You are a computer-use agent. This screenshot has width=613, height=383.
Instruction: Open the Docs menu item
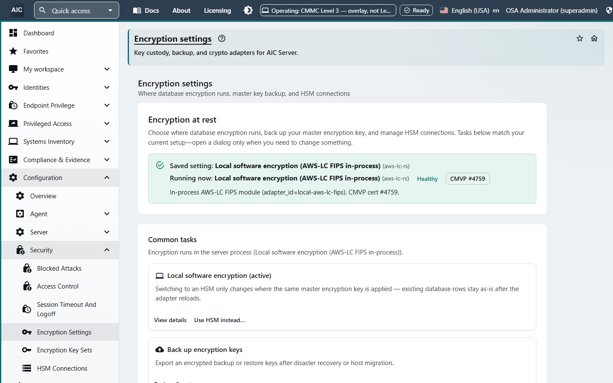coord(146,10)
